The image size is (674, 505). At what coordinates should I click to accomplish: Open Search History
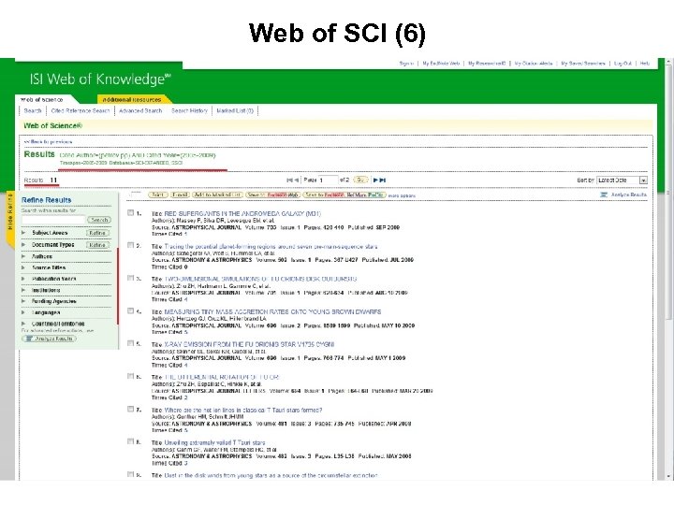pyautogui.click(x=189, y=110)
